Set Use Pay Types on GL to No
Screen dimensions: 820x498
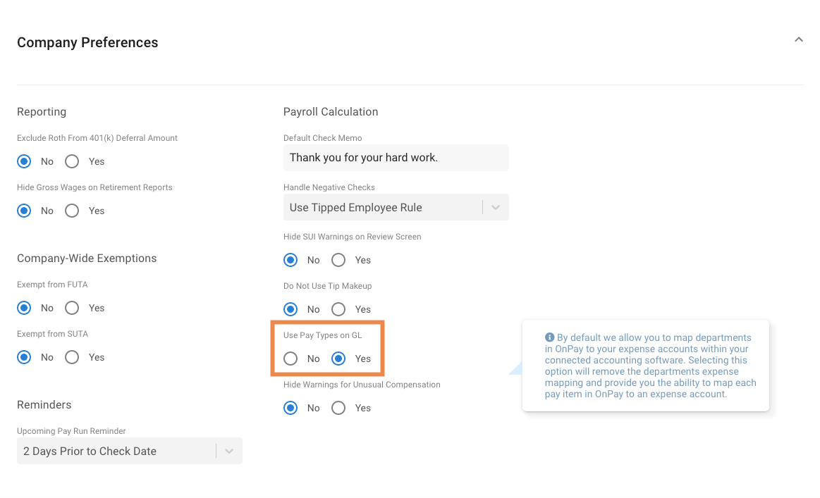pos(290,359)
